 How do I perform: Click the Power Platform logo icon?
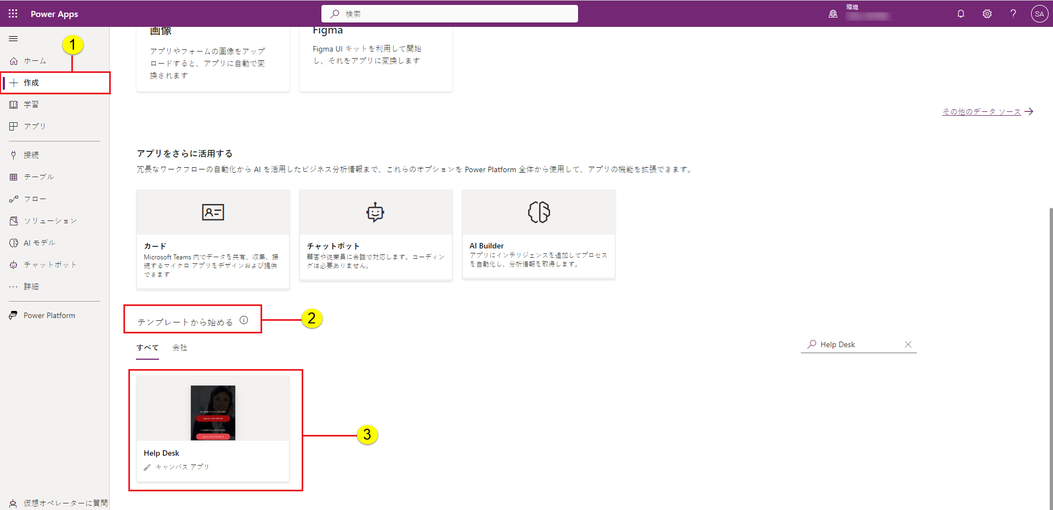13,315
